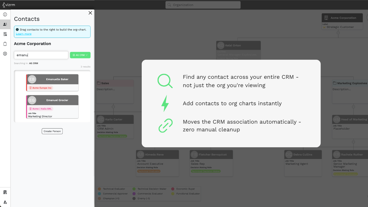Open the All CRM dropdown
This screenshot has height=207, width=368.
click(x=80, y=55)
